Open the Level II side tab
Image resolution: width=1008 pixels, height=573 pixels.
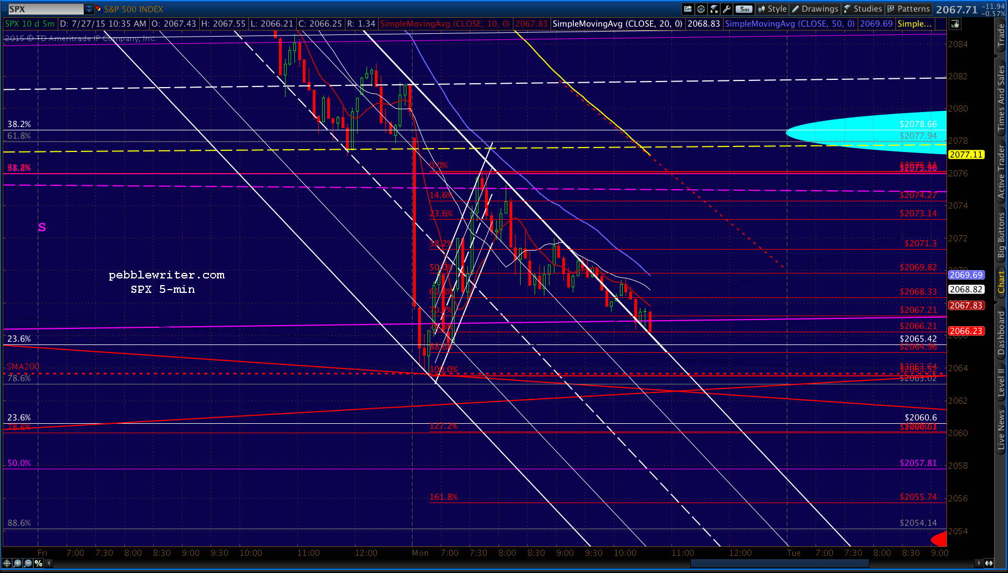coord(1001,383)
